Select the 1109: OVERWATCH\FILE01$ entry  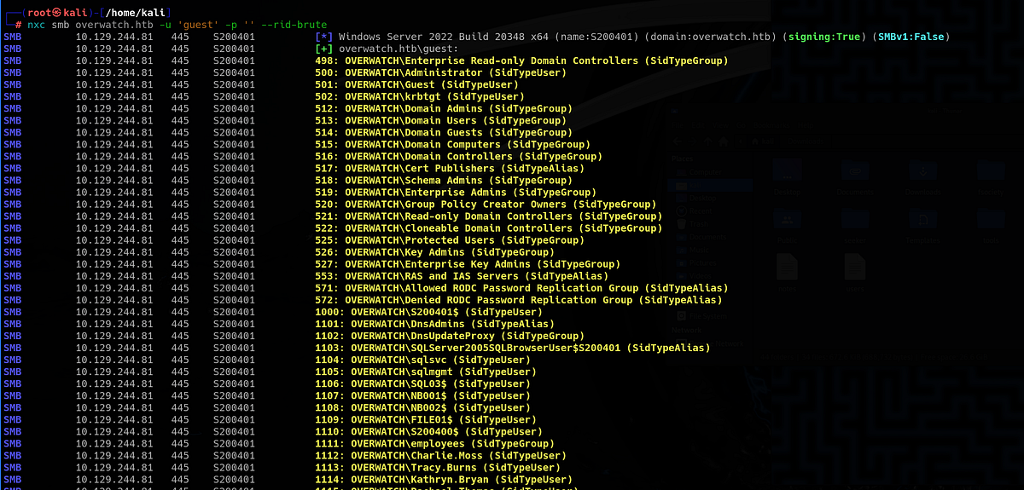point(426,419)
